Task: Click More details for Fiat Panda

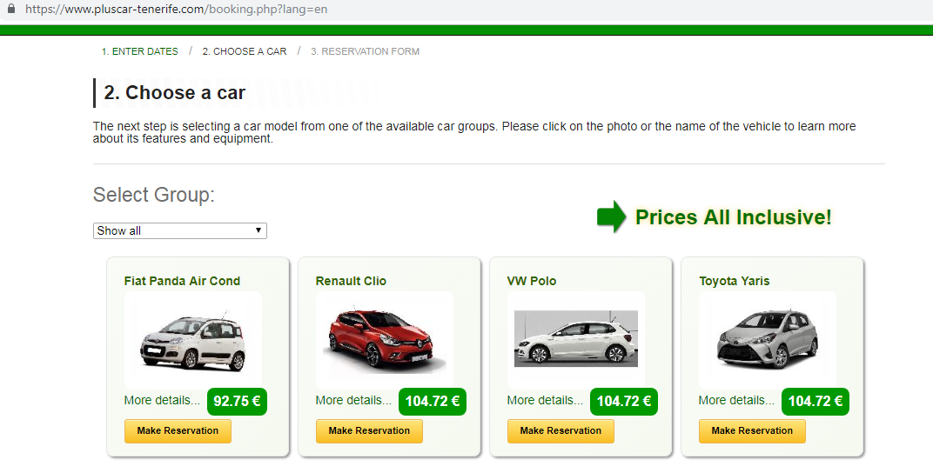Action: tap(162, 401)
